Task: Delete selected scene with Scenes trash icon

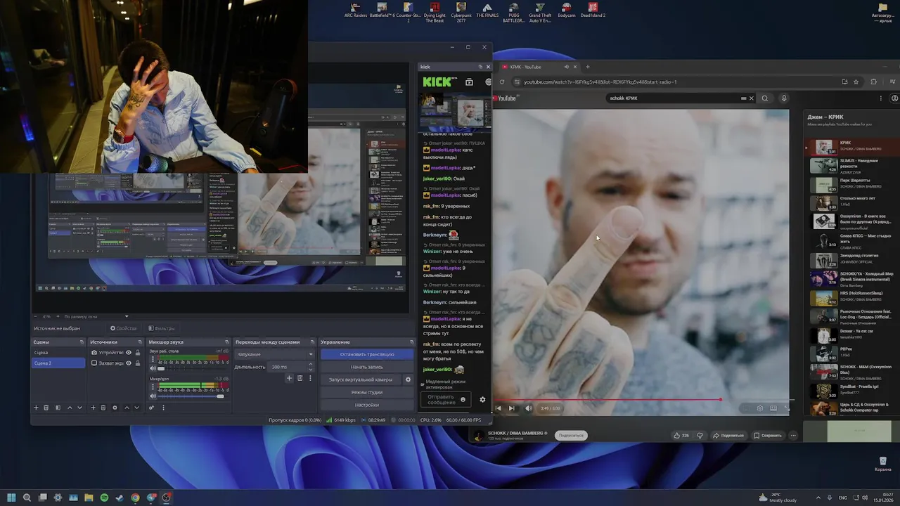Action: tap(46, 408)
